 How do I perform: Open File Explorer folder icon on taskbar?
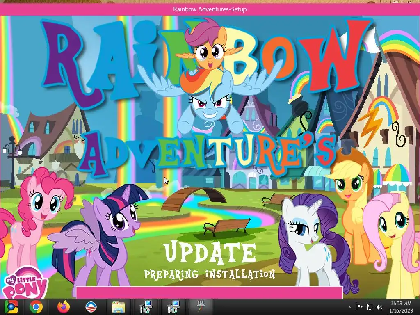coord(119,307)
